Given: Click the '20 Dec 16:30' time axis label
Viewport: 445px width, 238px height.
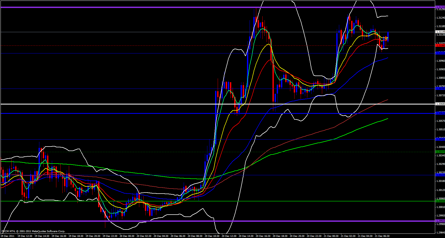Looking at the screenshot, I should click(263, 236).
